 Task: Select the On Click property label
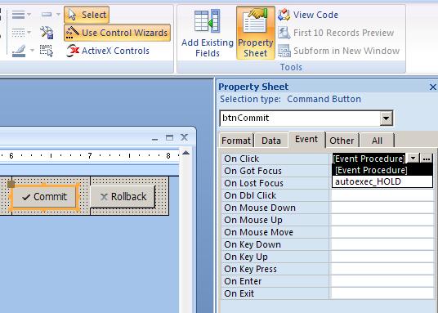tap(241, 159)
